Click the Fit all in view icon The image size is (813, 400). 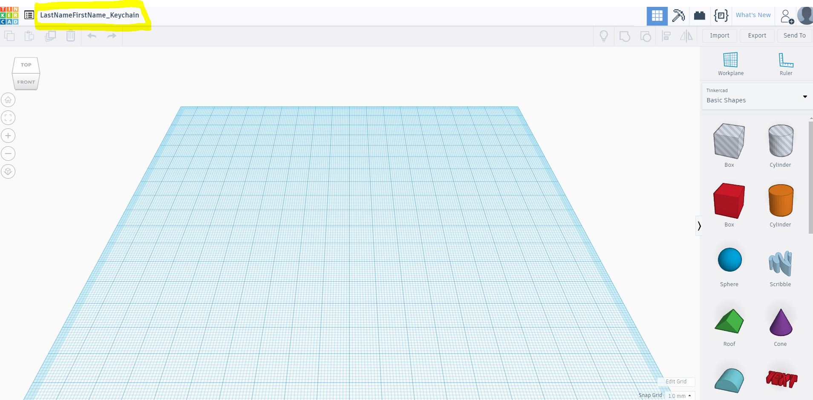[8, 118]
